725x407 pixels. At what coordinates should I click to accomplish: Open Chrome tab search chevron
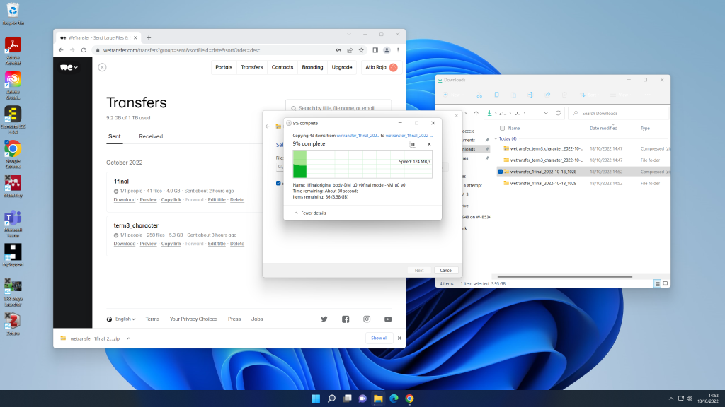coord(349,34)
